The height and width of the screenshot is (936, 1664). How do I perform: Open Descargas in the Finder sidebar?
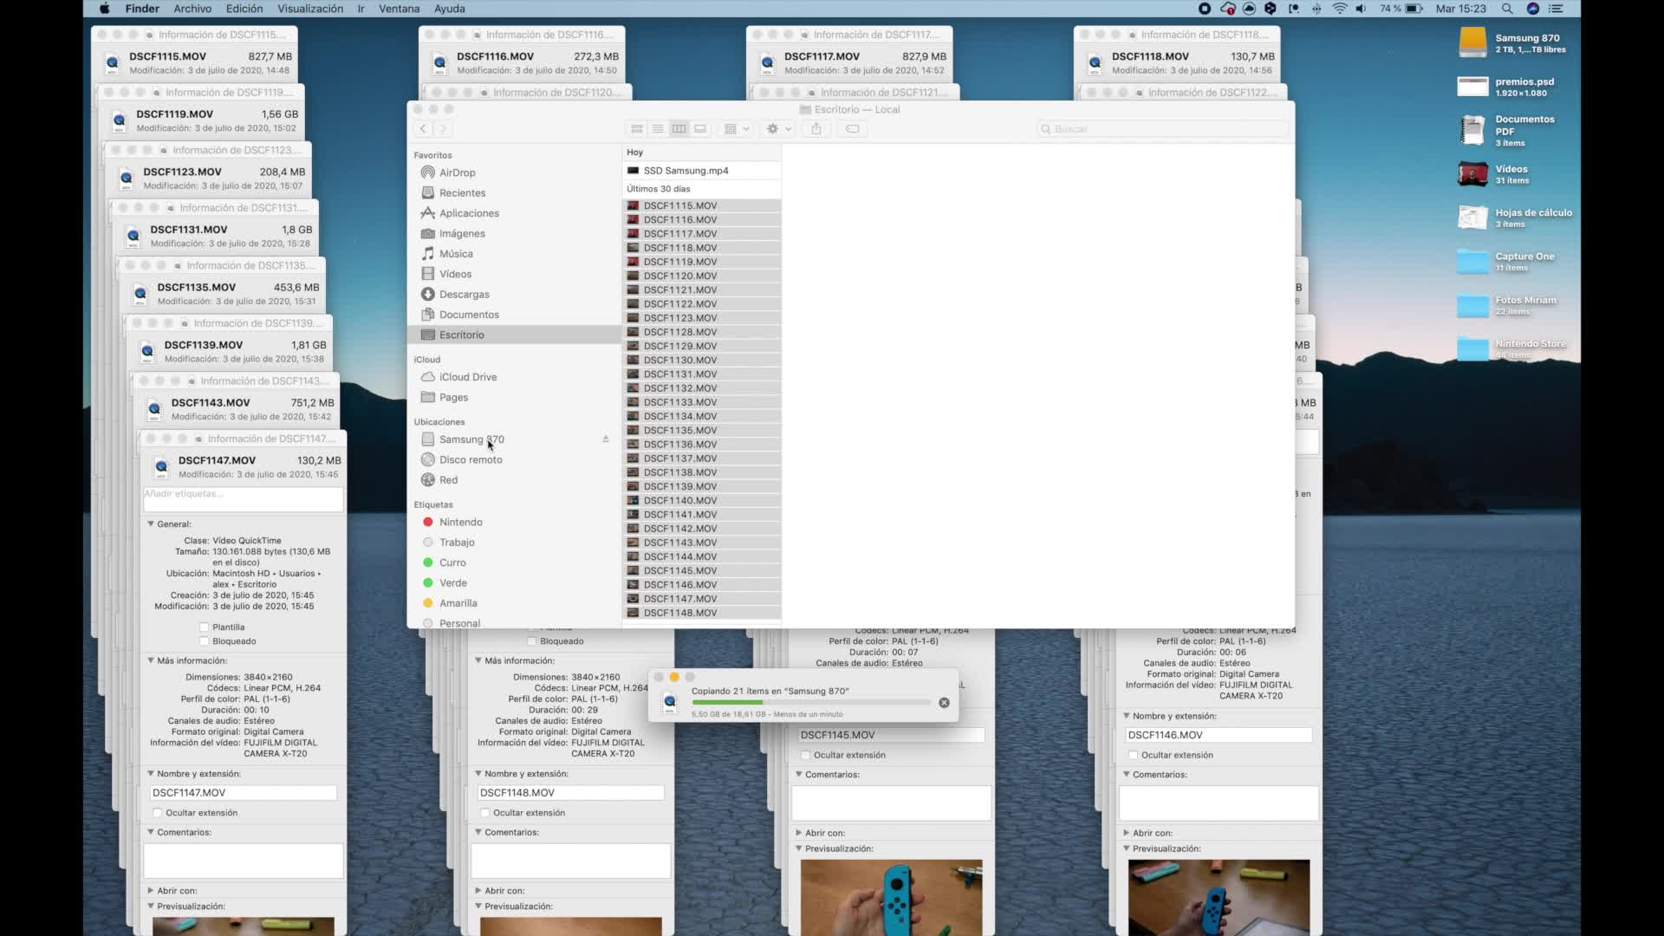[x=464, y=295]
